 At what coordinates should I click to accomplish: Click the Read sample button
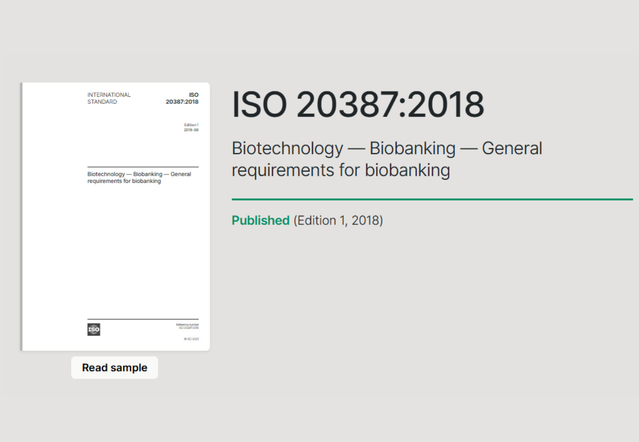114,368
